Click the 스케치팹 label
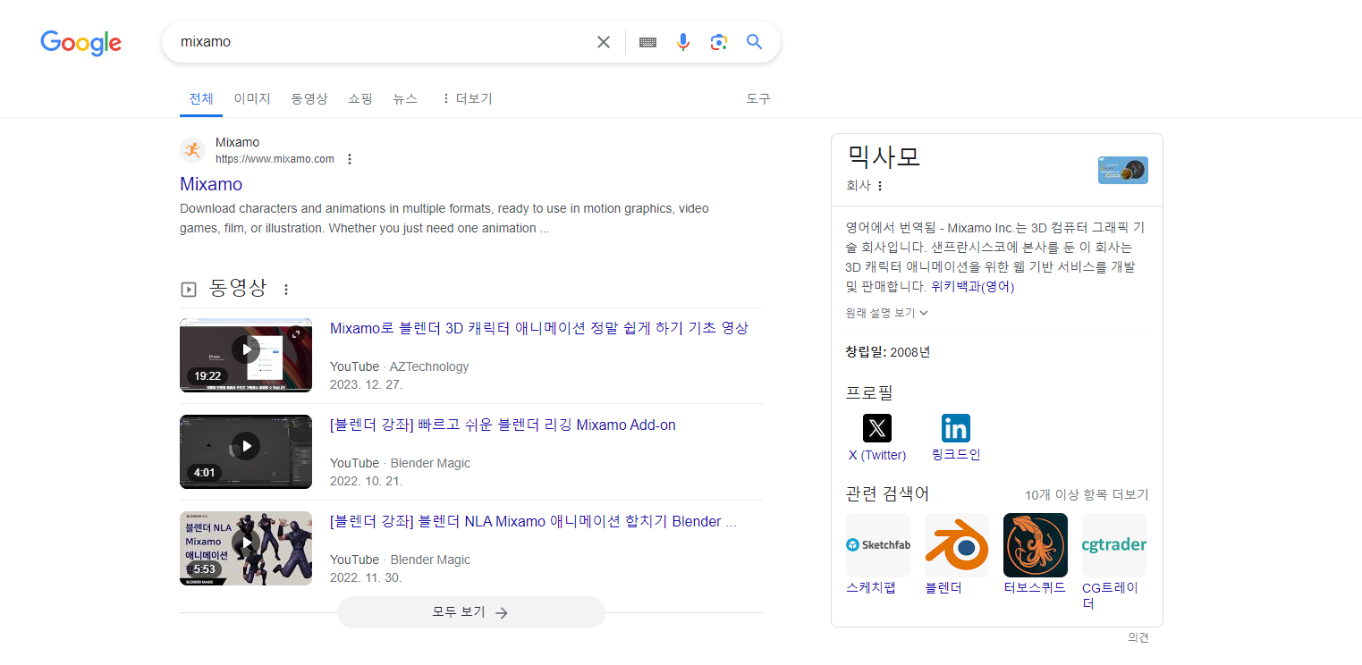This screenshot has width=1362, height=665. pos(871,588)
